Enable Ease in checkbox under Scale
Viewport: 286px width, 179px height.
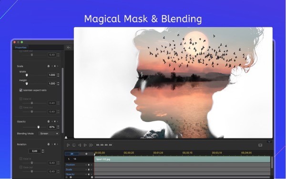21,99
